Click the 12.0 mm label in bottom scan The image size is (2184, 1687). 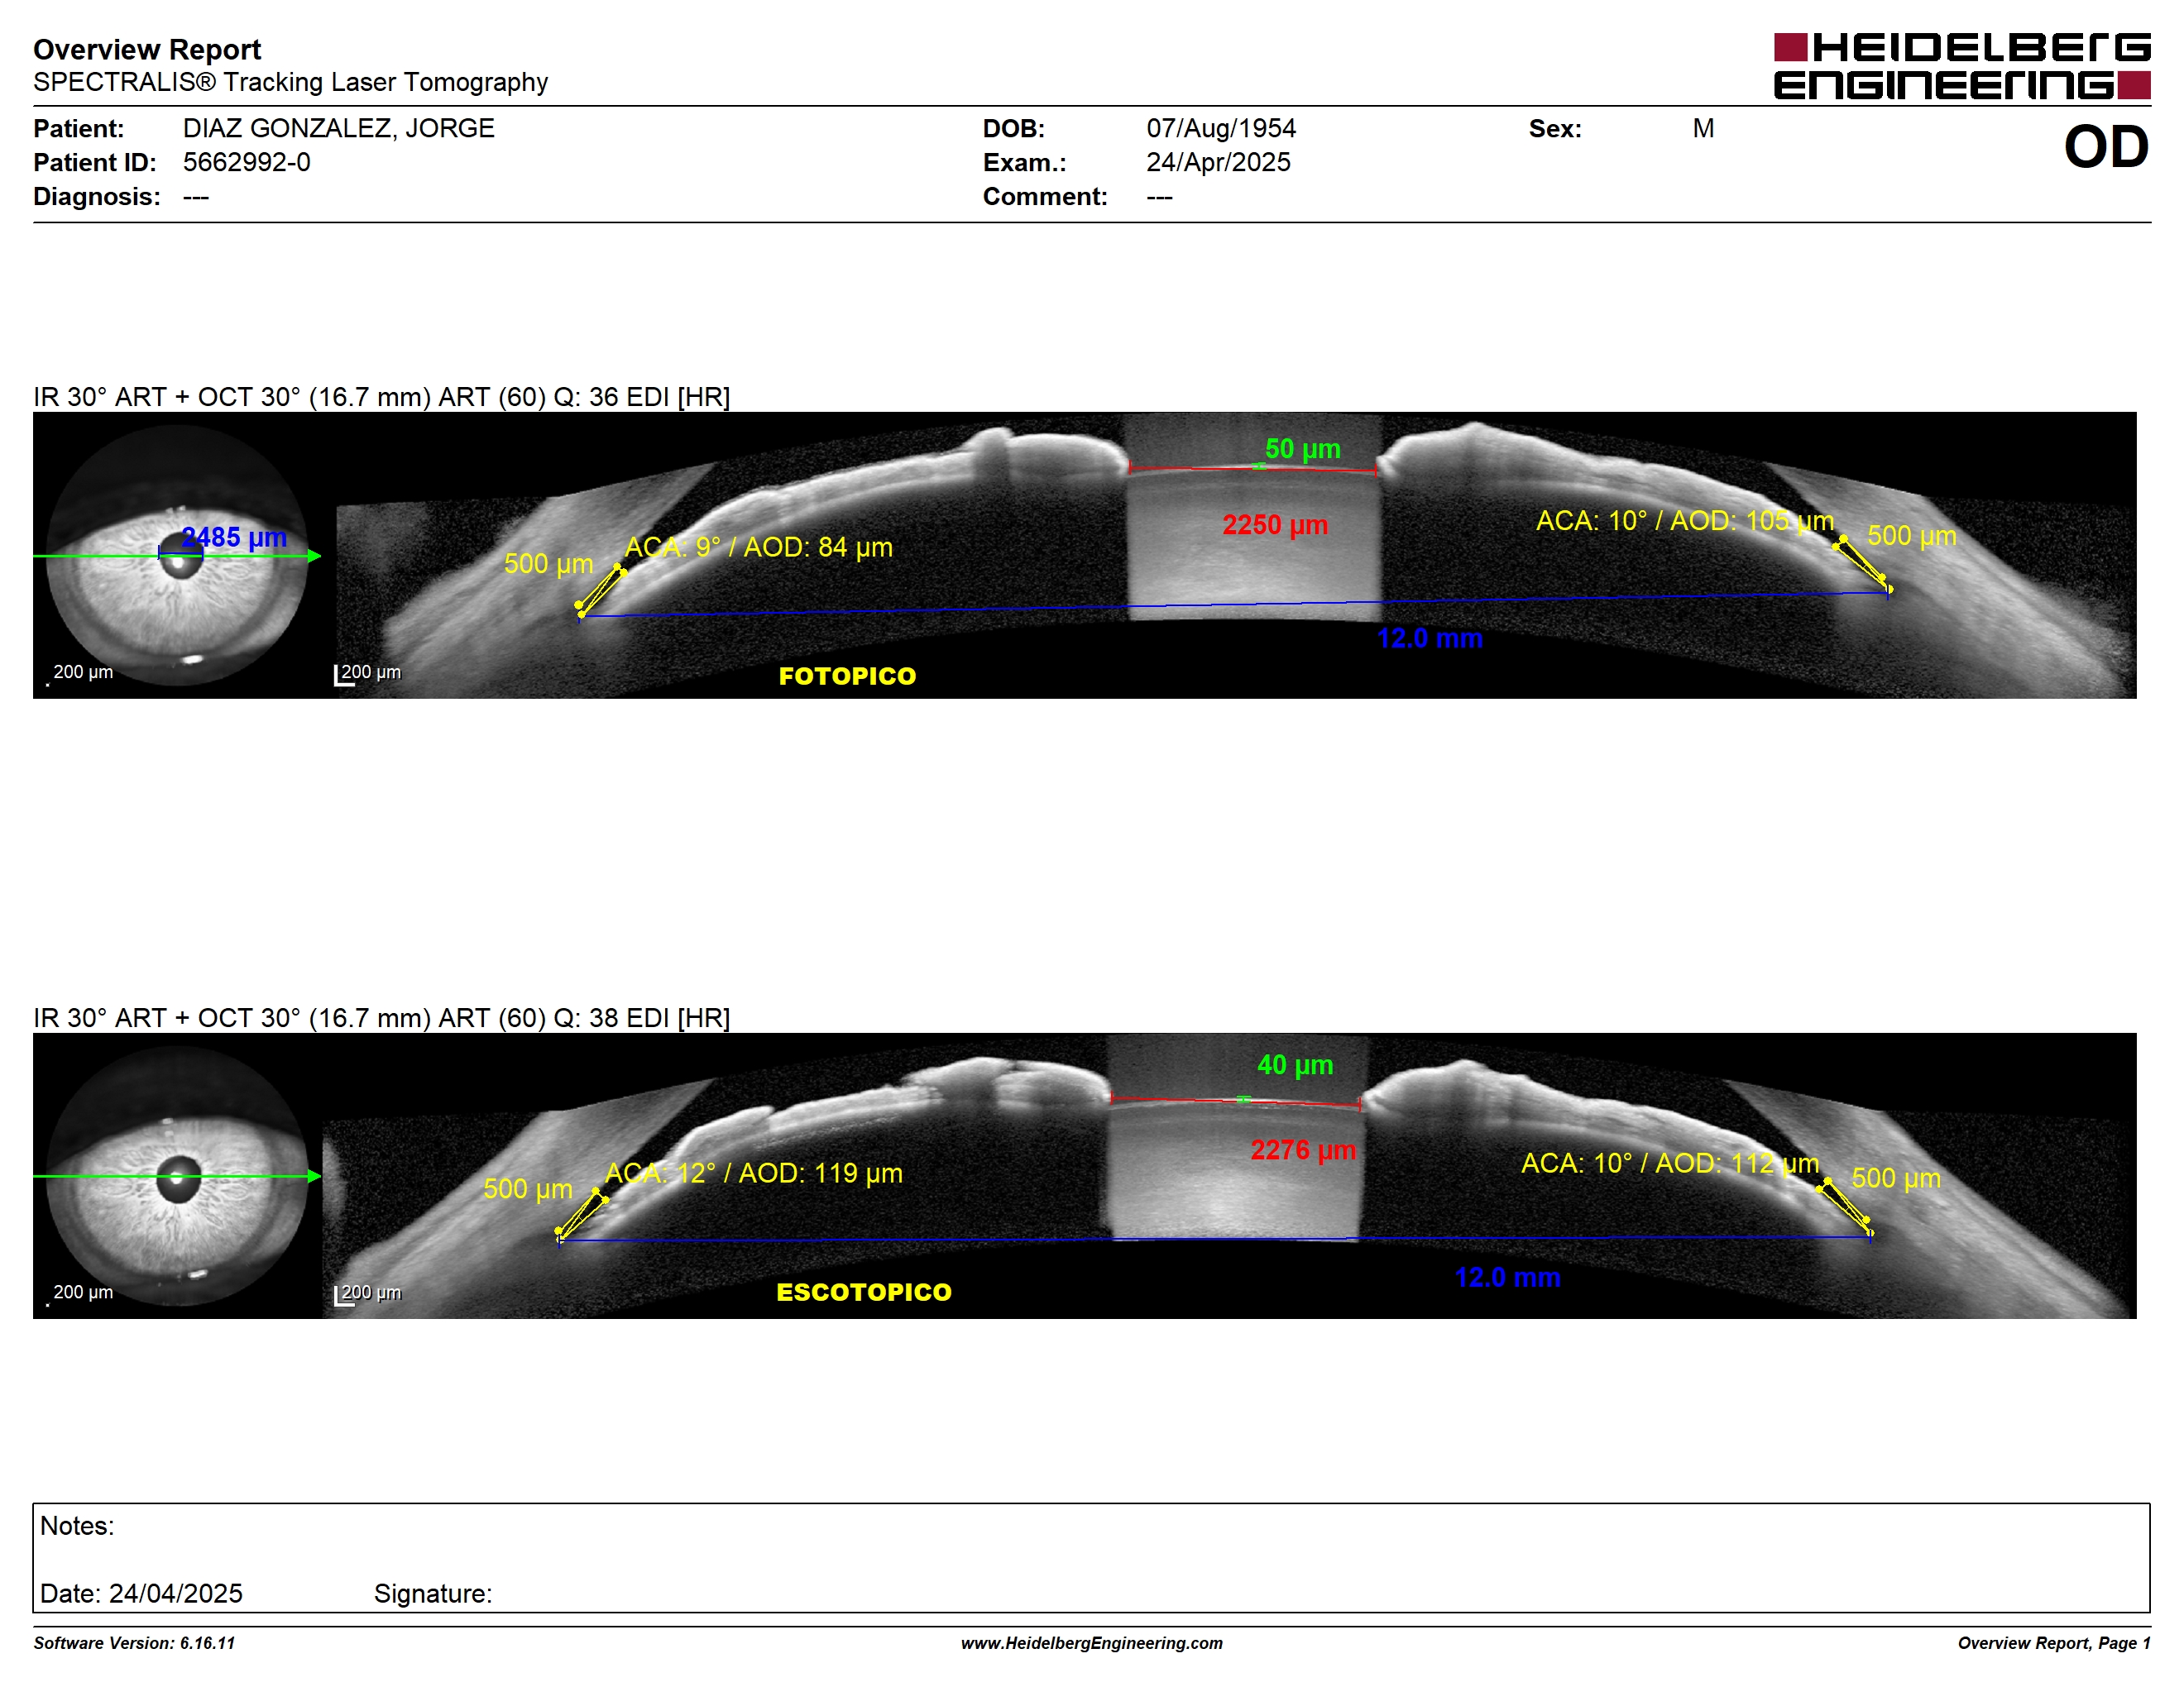(x=1507, y=1278)
